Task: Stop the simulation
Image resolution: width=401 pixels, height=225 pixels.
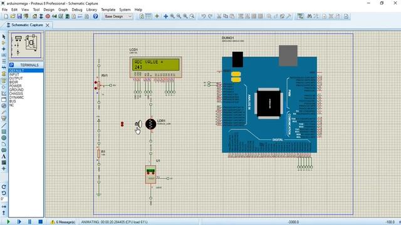Action: [x=40, y=222]
